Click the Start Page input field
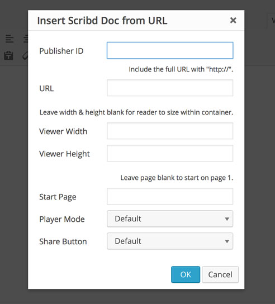This screenshot has height=304, width=275. tap(170, 196)
